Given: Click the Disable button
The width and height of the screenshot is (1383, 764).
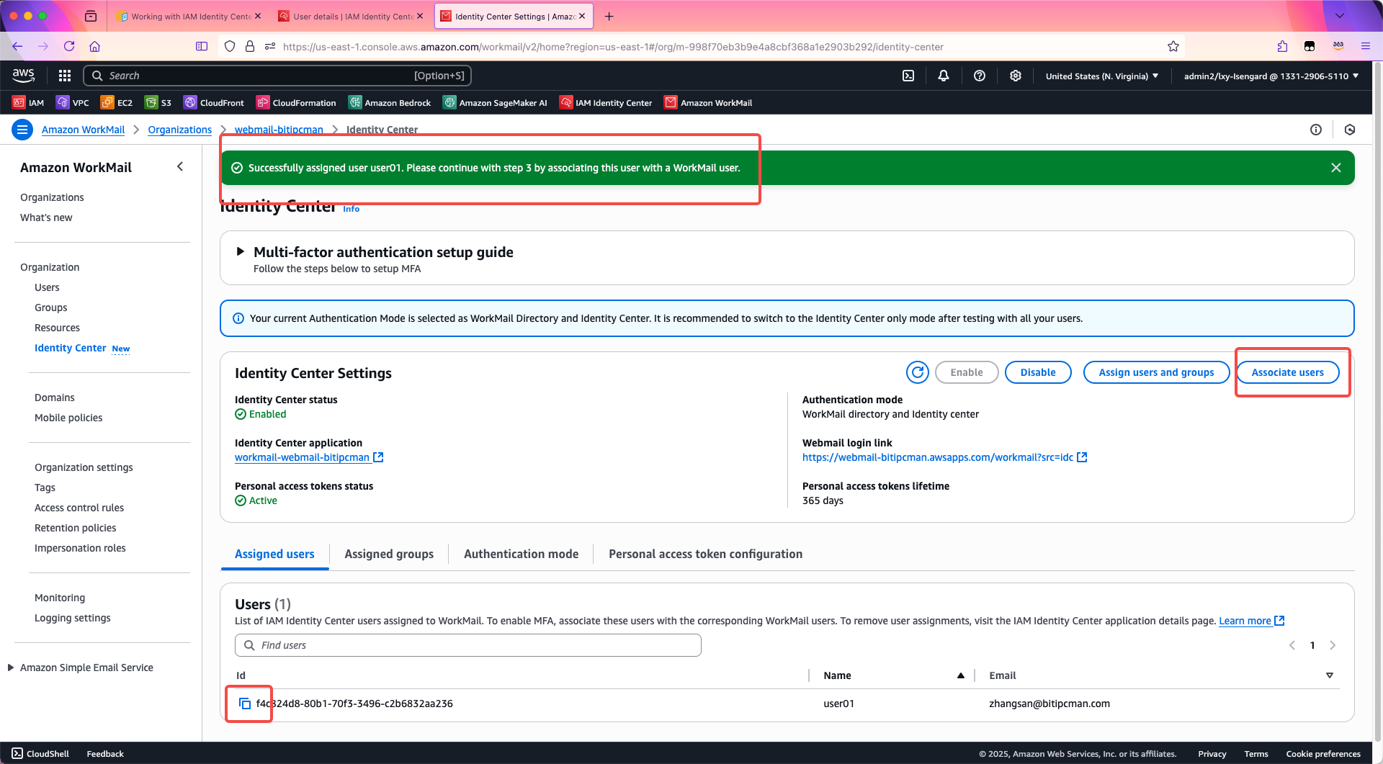Looking at the screenshot, I should pos(1038,372).
